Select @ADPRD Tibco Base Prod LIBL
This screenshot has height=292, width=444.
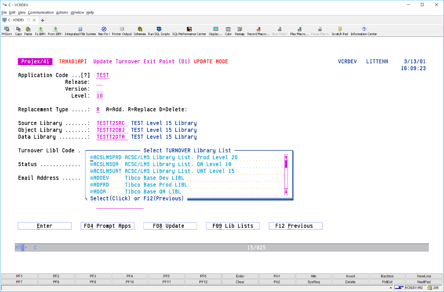tap(186, 185)
